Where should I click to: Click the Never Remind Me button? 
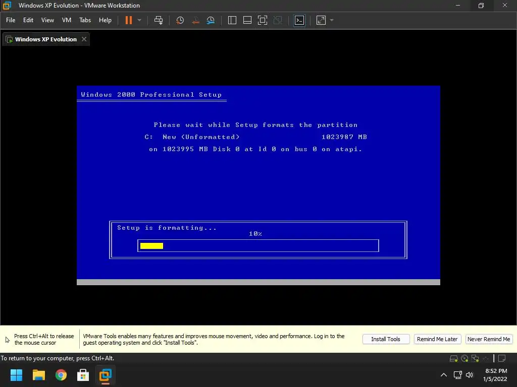click(x=489, y=339)
